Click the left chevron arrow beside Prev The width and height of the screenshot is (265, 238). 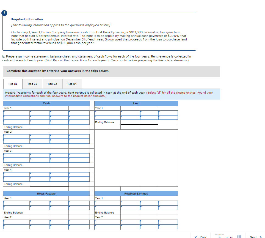tap(196, 236)
